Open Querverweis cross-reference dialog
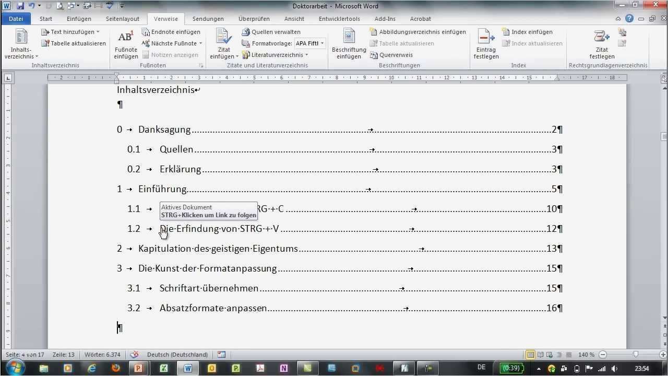Image resolution: width=668 pixels, height=376 pixels. 397,54
